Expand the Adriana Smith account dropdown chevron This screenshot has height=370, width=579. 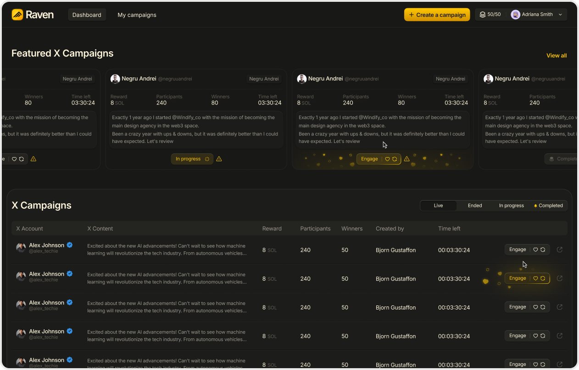tap(560, 15)
